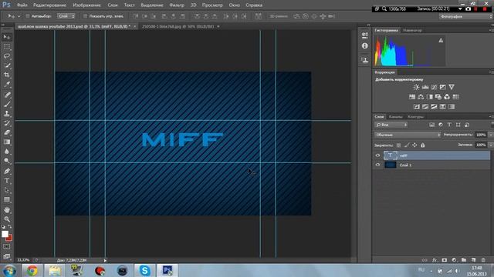494x277 pixels.
Task: Enable the Показать упр. элем. checkbox
Action: pyautogui.click(x=85, y=16)
